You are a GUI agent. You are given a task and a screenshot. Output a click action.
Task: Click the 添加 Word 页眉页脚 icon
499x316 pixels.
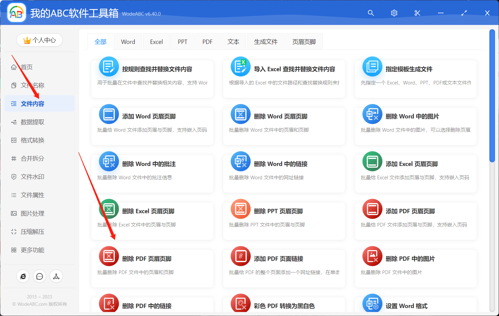coord(109,114)
